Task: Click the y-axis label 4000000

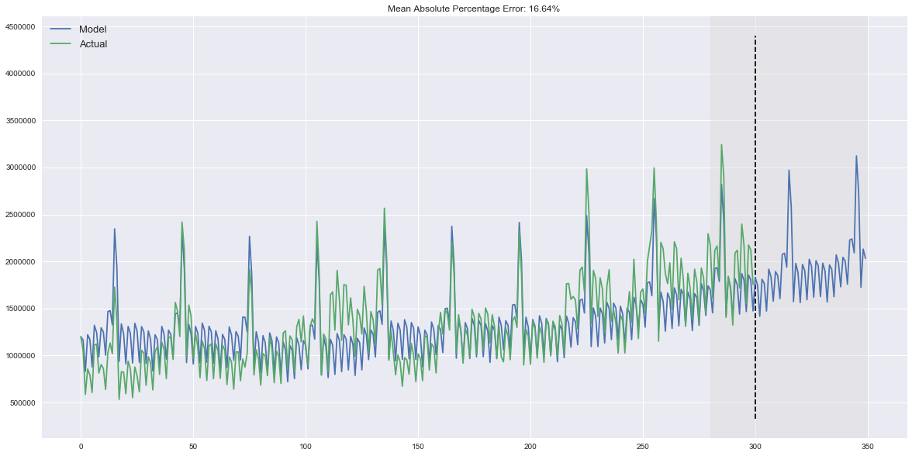Action: pos(19,74)
